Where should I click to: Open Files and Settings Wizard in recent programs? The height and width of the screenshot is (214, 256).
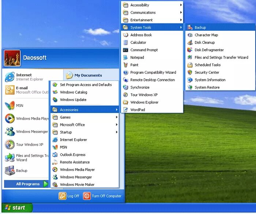pos(26,158)
